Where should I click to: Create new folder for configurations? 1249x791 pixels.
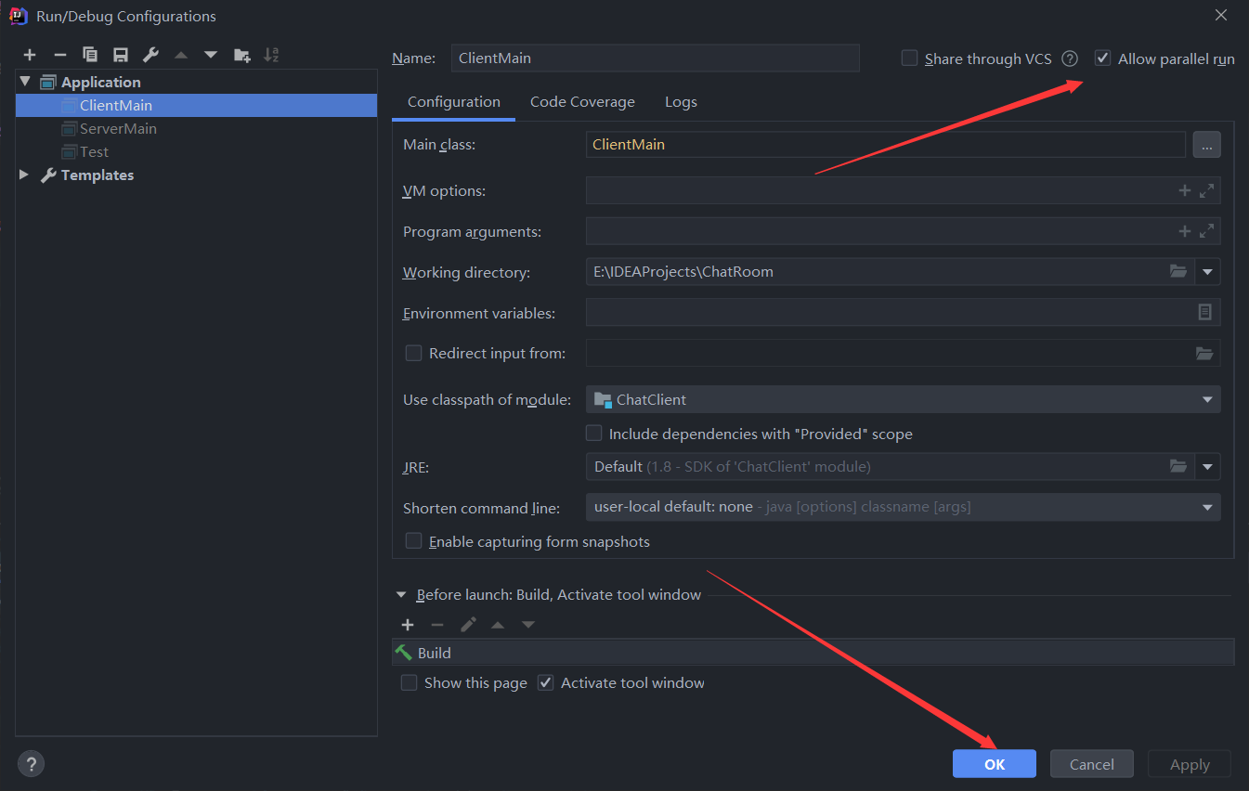(x=241, y=55)
